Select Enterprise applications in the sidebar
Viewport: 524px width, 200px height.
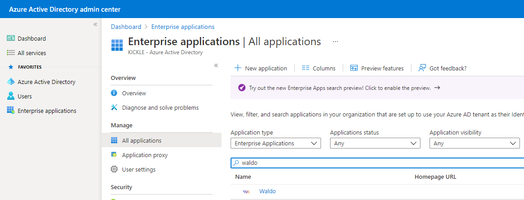click(47, 111)
